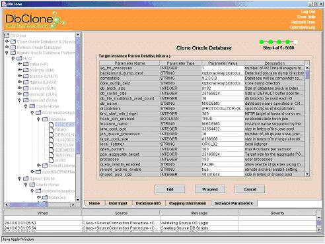Viewport: 325px width, 244px height.
Task: Expand the Refresh Oracle Database node
Action: coord(7,47)
